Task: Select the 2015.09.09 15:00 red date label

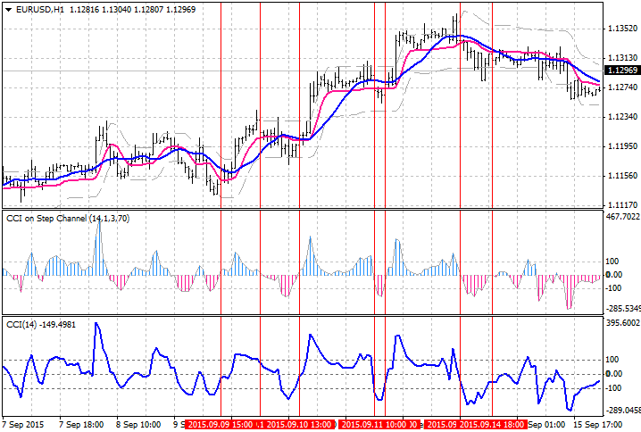Action: click(220, 425)
